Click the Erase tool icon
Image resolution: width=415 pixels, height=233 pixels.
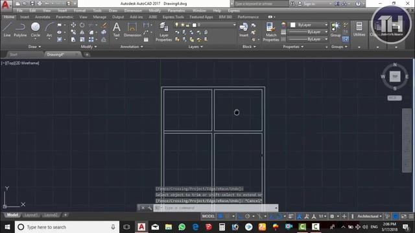pyautogui.click(x=104, y=25)
